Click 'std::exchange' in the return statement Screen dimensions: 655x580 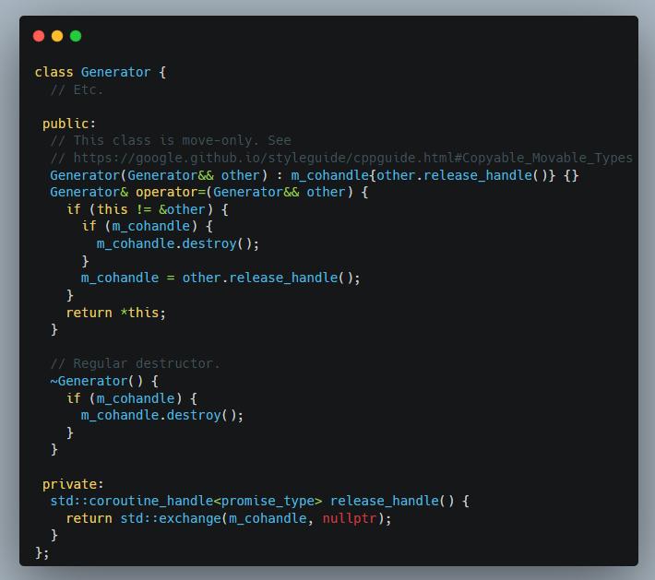171,518
